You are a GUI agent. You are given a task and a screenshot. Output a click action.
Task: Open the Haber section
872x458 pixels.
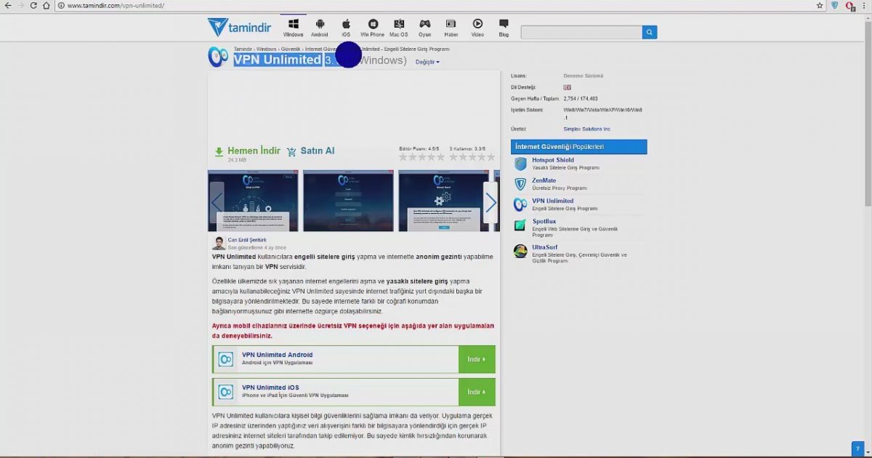tap(451, 28)
